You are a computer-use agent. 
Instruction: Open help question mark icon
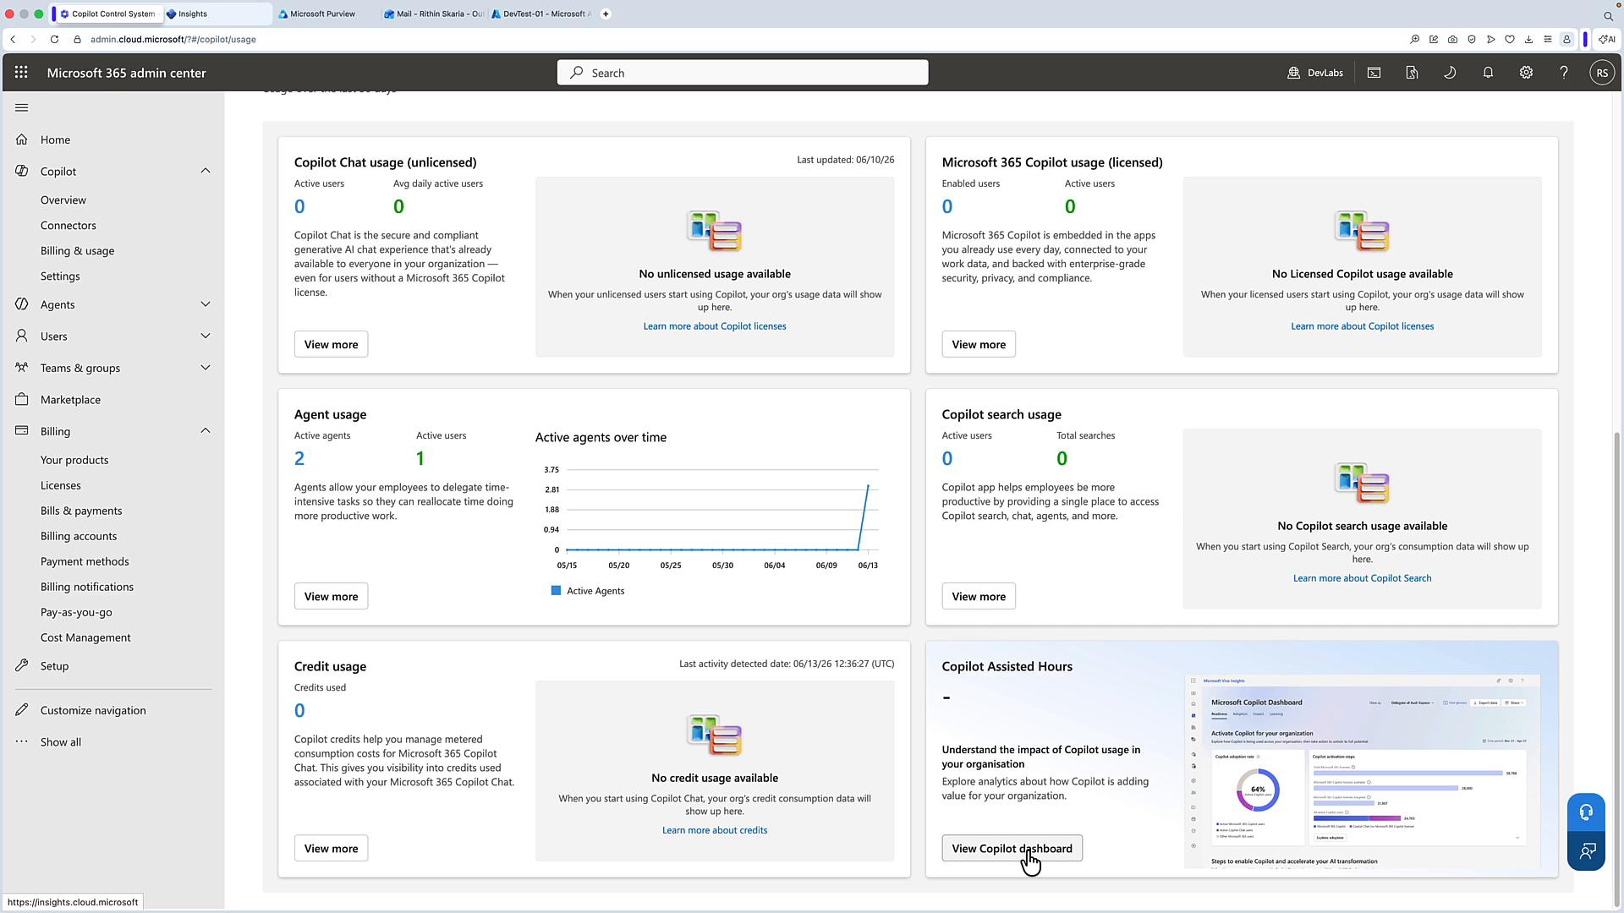pyautogui.click(x=1564, y=73)
